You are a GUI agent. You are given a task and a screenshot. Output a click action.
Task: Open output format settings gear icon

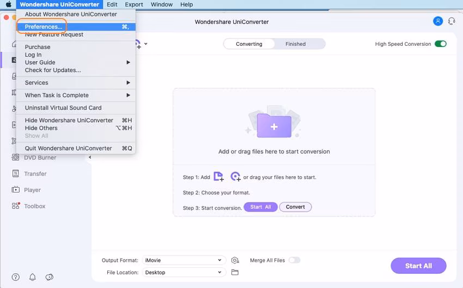point(235,260)
